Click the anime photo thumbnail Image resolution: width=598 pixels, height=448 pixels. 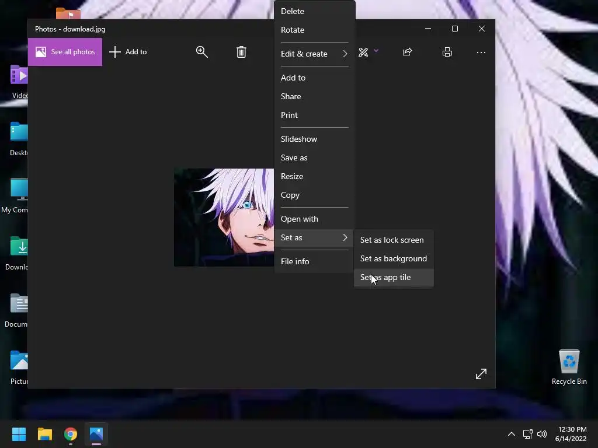[224, 218]
